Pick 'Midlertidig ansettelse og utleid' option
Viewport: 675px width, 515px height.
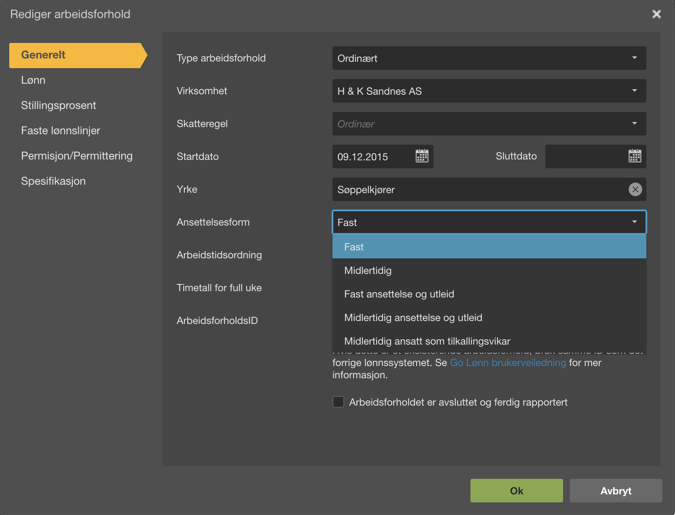pyautogui.click(x=489, y=317)
